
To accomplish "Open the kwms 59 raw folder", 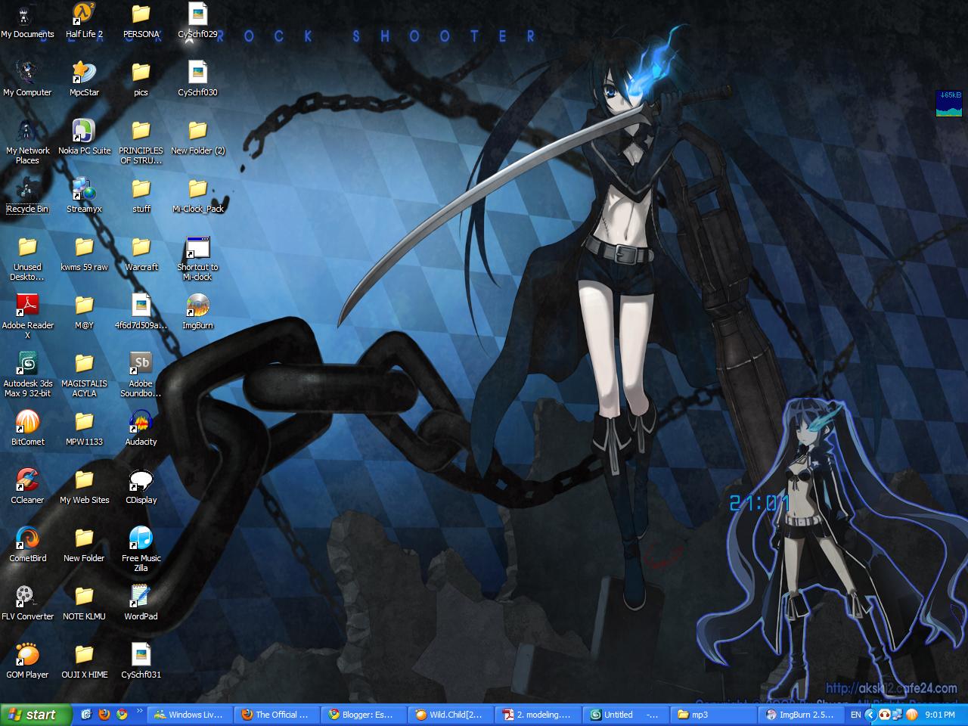I will click(x=84, y=254).
